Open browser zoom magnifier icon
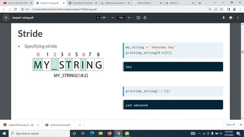The height and width of the screenshot is (137, 244). pyautogui.click(x=210, y=9)
